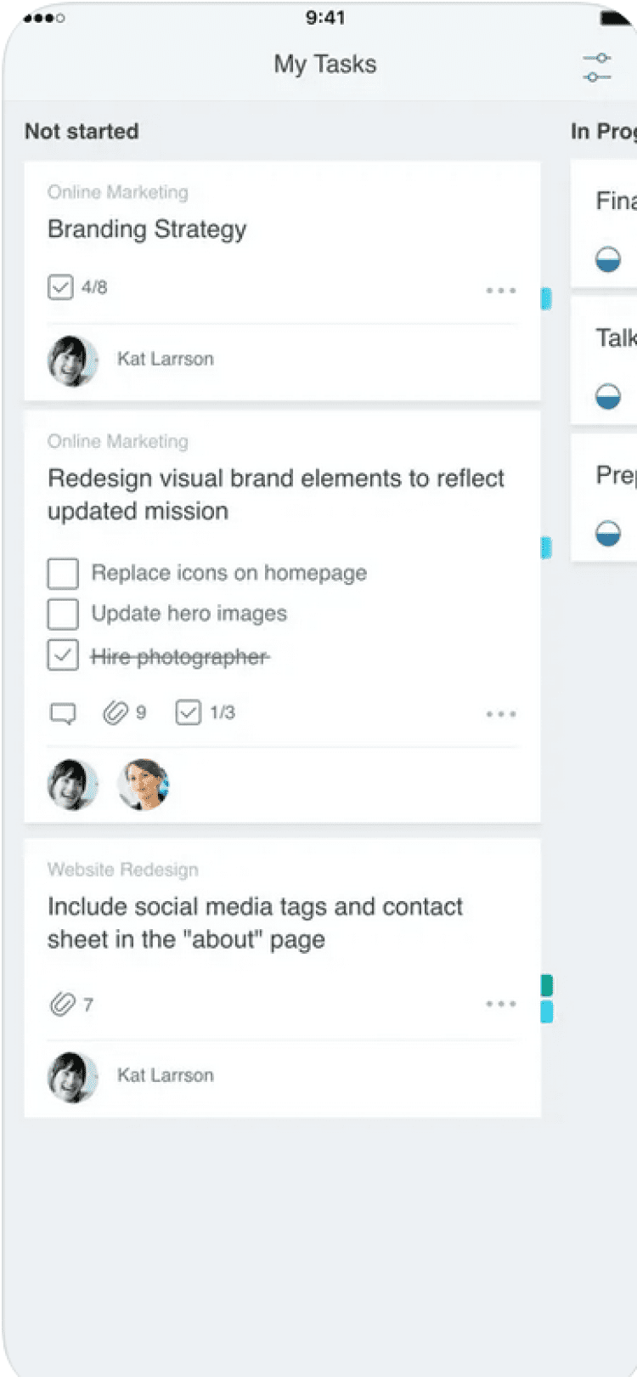Check the Update hero images box
Image resolution: width=637 pixels, height=1377 pixels.
63,614
